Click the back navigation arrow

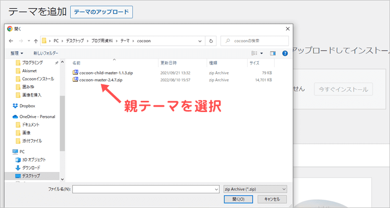[x=11, y=41]
